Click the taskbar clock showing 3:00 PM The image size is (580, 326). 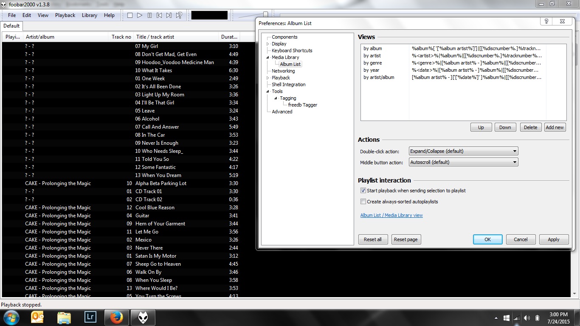pyautogui.click(x=558, y=318)
